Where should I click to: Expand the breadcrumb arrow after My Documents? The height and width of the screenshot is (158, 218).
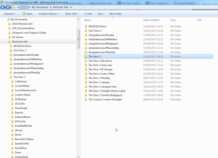point(51,7)
